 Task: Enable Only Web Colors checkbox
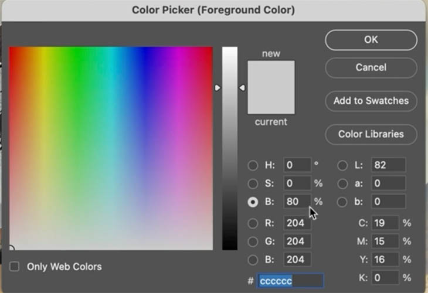coord(15,267)
